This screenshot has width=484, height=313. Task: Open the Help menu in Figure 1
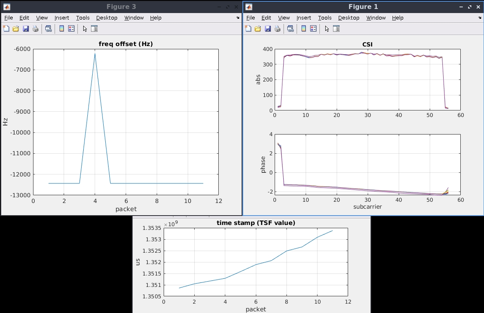[397, 18]
